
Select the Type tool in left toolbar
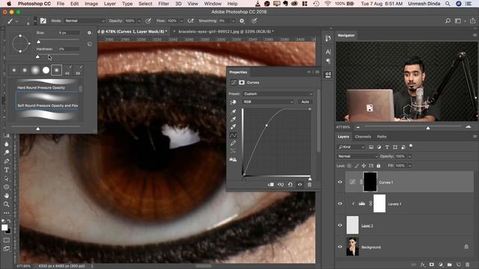pyautogui.click(x=7, y=170)
